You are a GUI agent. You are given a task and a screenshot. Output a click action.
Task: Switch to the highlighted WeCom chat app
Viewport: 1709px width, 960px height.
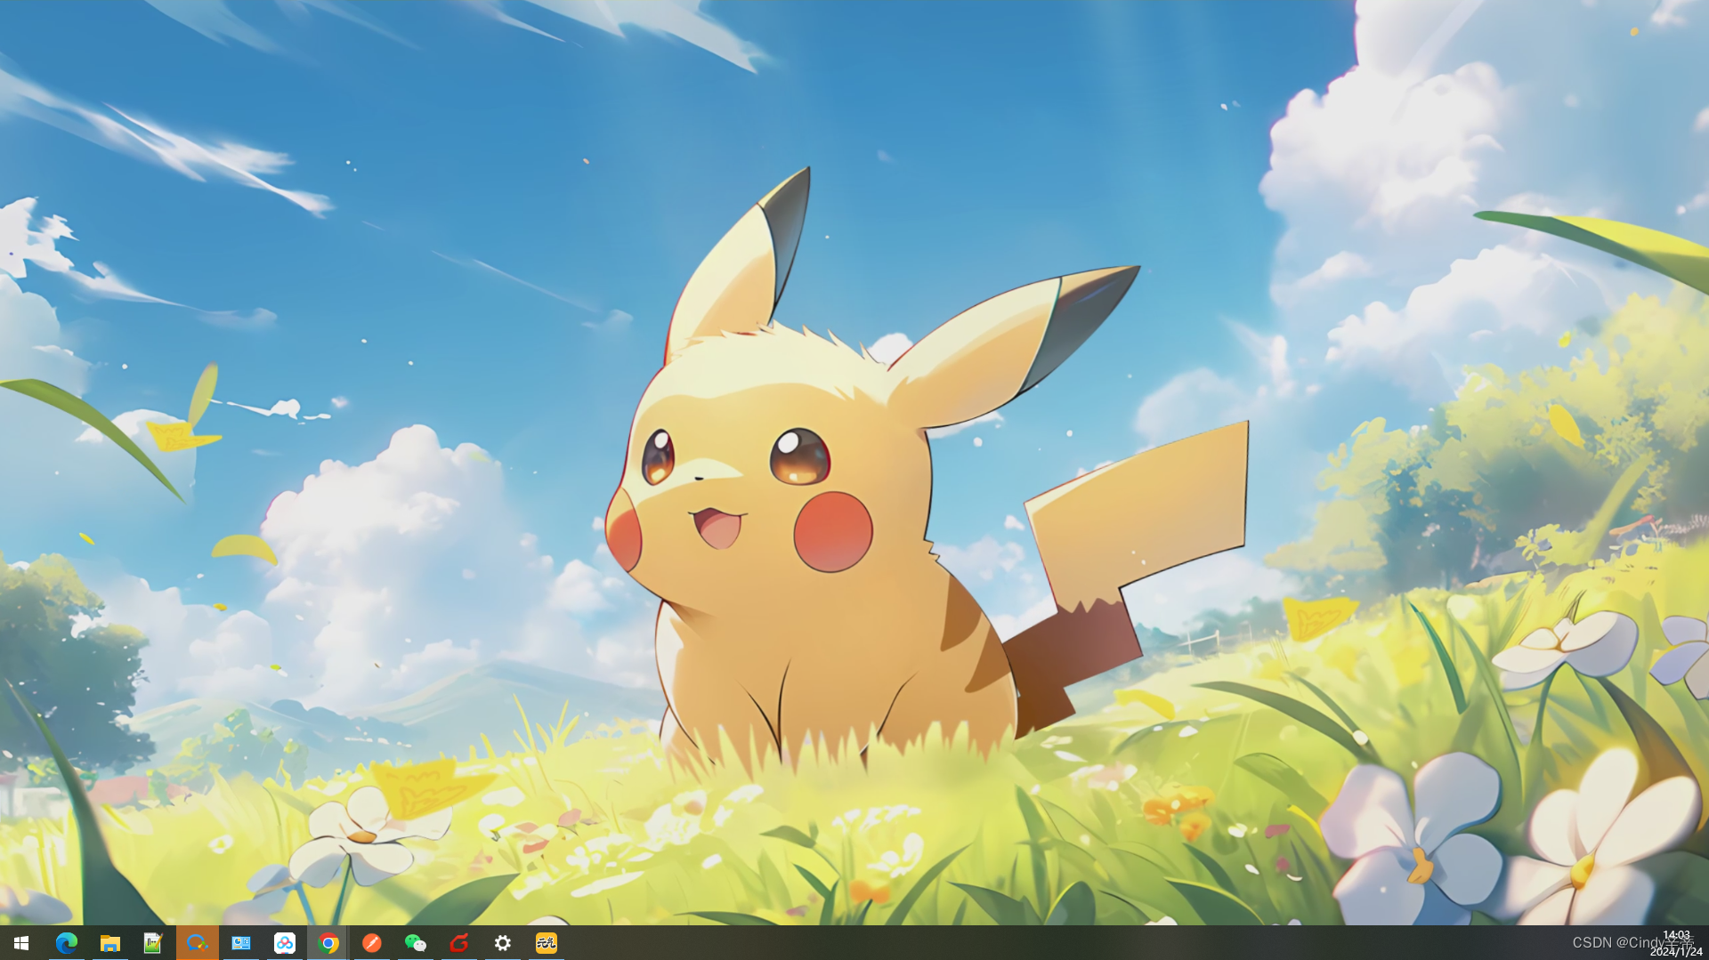pos(197,943)
